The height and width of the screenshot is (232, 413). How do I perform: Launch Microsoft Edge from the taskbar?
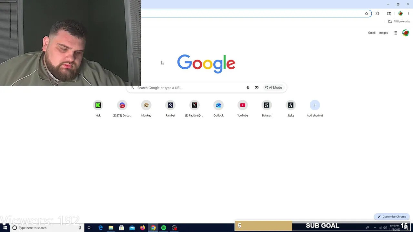(x=100, y=228)
